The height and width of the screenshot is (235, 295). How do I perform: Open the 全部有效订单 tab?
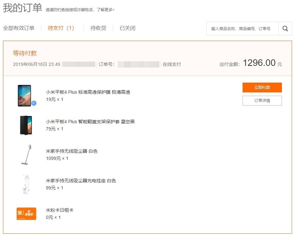tap(19, 28)
